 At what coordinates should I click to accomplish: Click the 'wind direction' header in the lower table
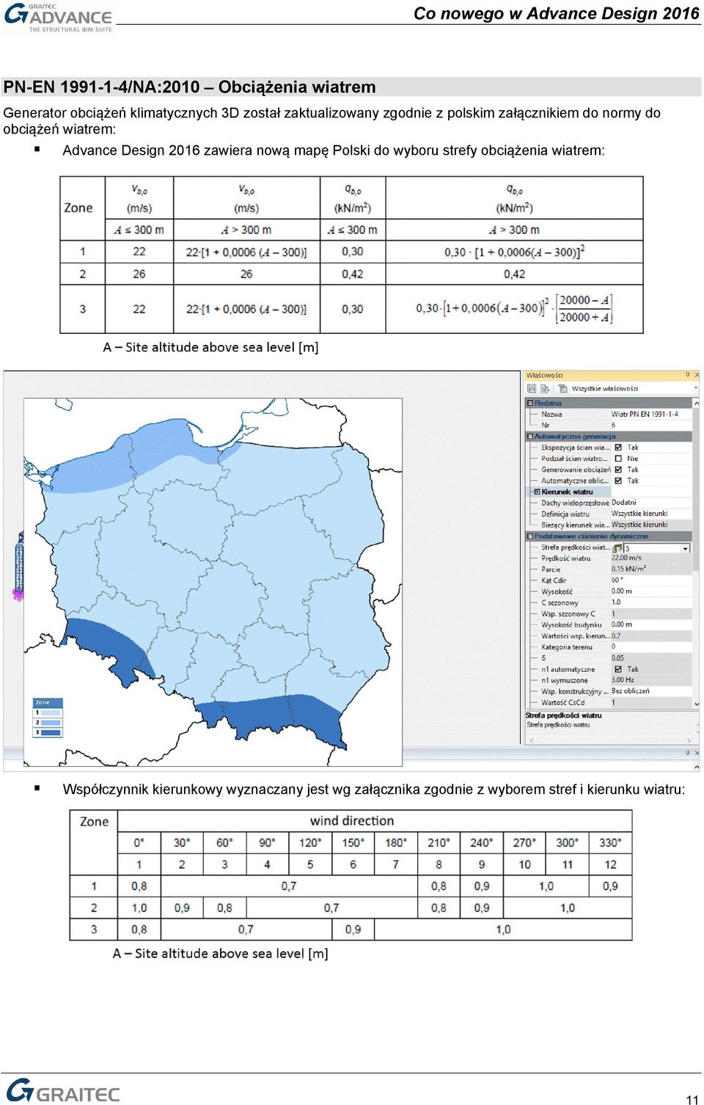point(352,820)
